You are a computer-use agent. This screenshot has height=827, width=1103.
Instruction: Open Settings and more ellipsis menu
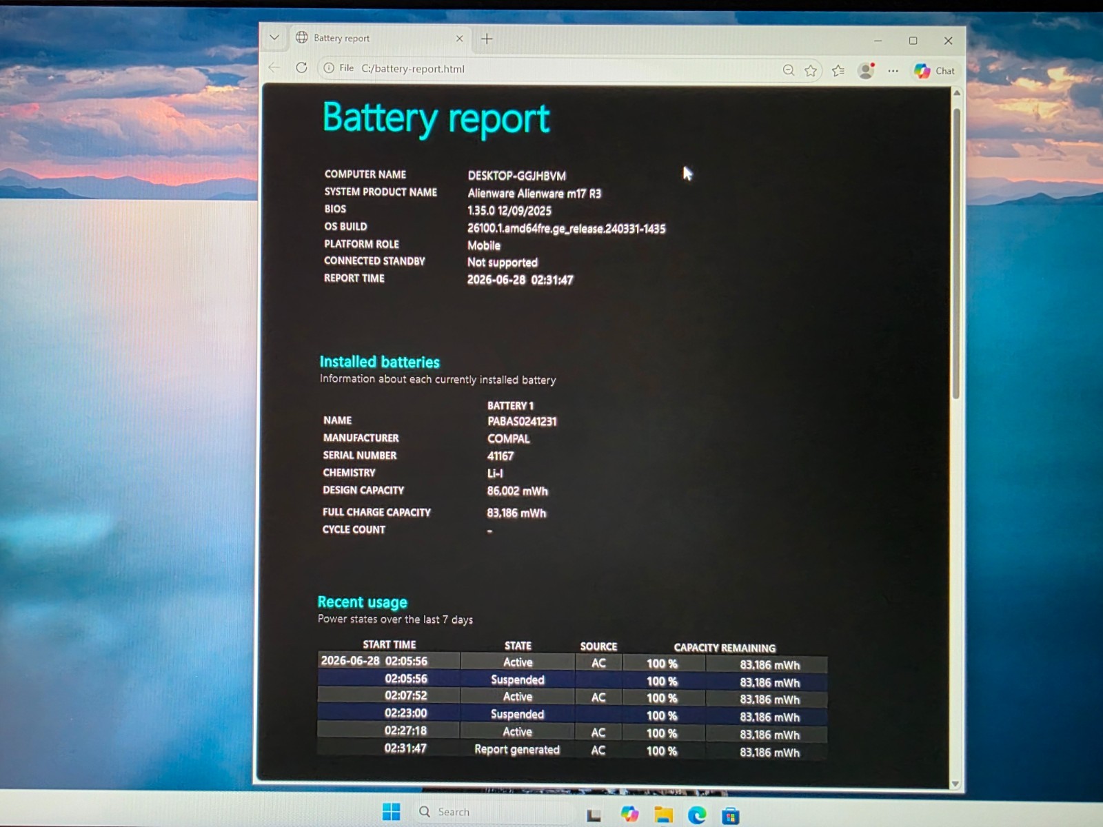893,70
